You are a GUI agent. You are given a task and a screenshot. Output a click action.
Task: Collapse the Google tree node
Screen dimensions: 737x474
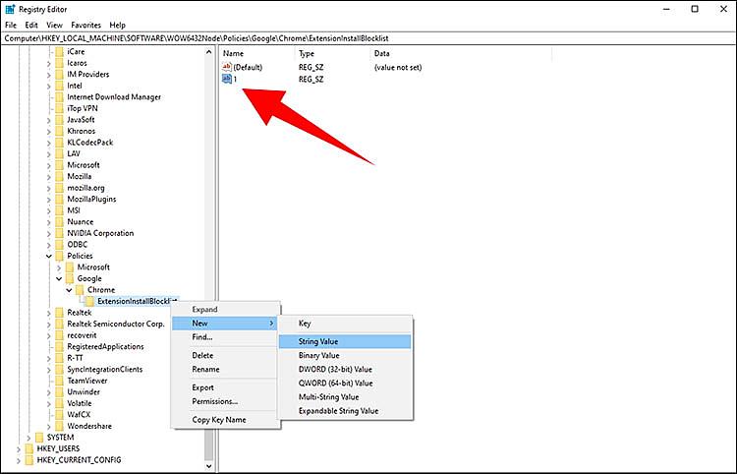(59, 278)
